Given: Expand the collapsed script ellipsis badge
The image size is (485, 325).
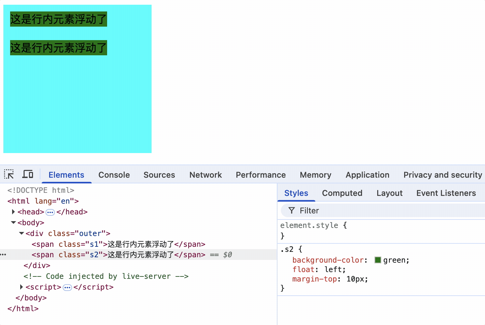Looking at the screenshot, I should pyautogui.click(x=67, y=287).
